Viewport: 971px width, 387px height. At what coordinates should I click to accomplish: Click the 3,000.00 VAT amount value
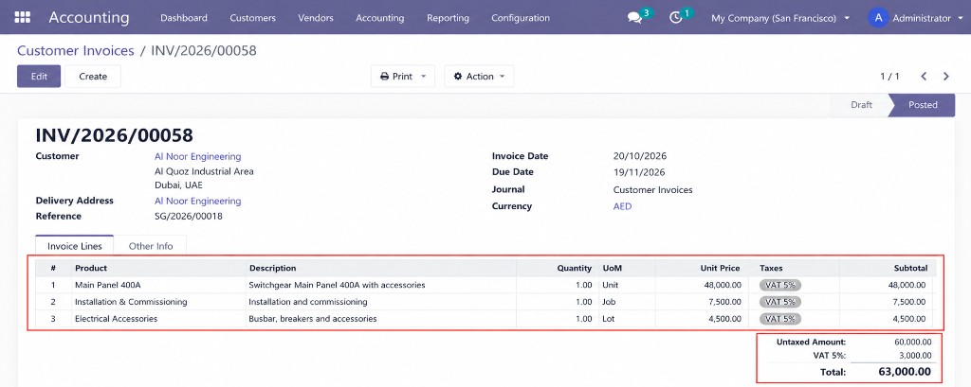(915, 356)
